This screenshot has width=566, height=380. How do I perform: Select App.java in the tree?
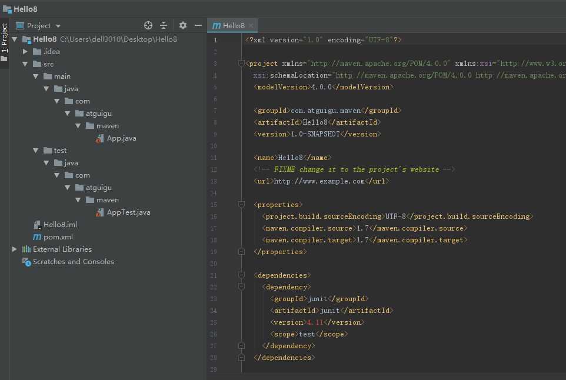121,138
